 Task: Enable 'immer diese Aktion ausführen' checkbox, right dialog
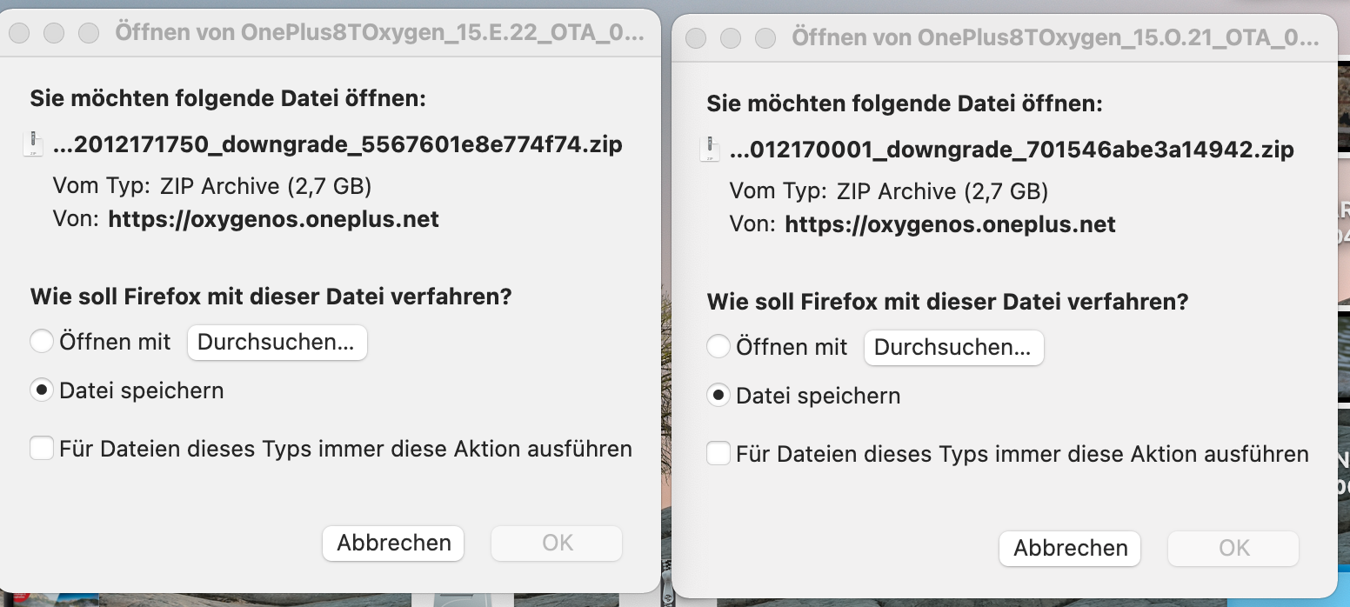click(718, 454)
